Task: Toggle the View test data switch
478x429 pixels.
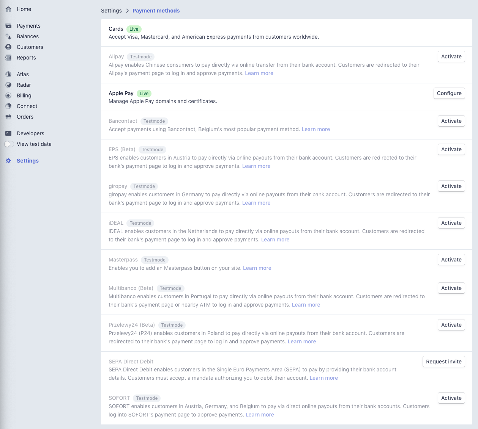Action: click(x=9, y=144)
